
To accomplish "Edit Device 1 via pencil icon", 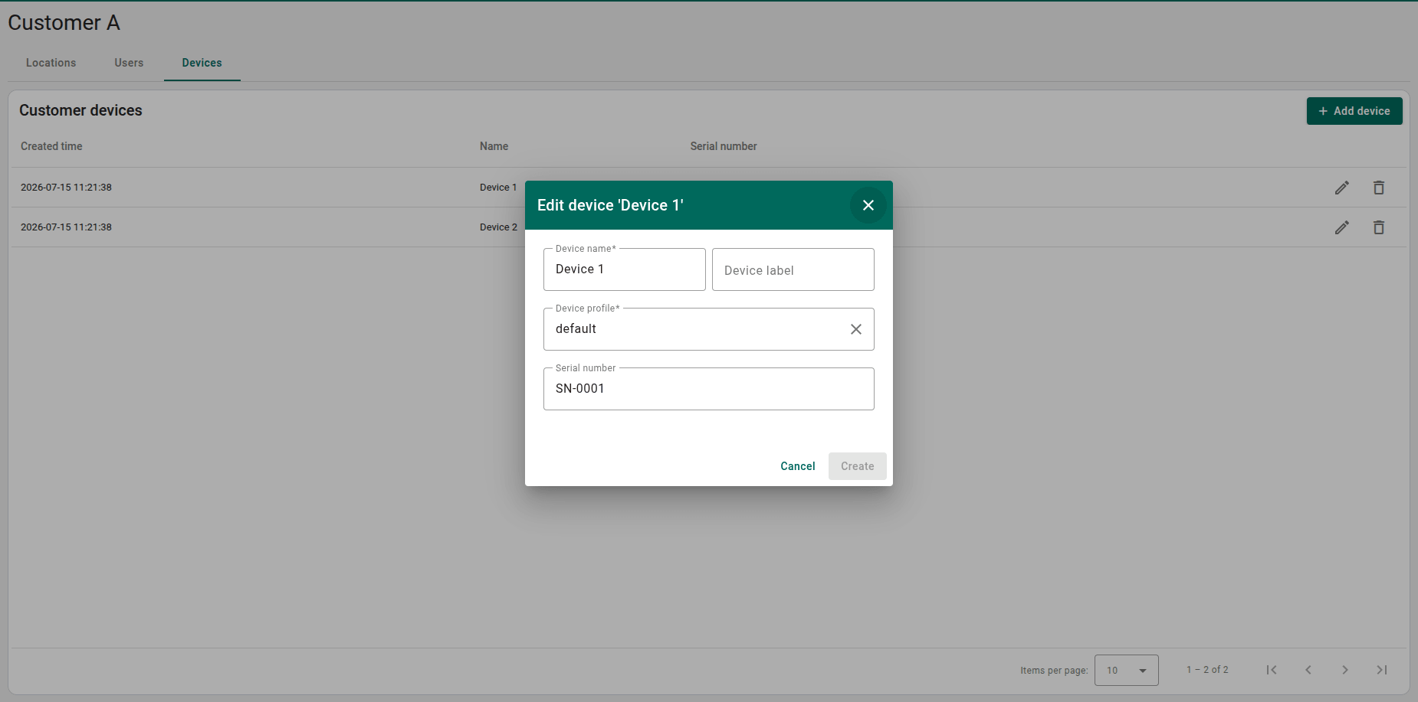I will point(1342,188).
